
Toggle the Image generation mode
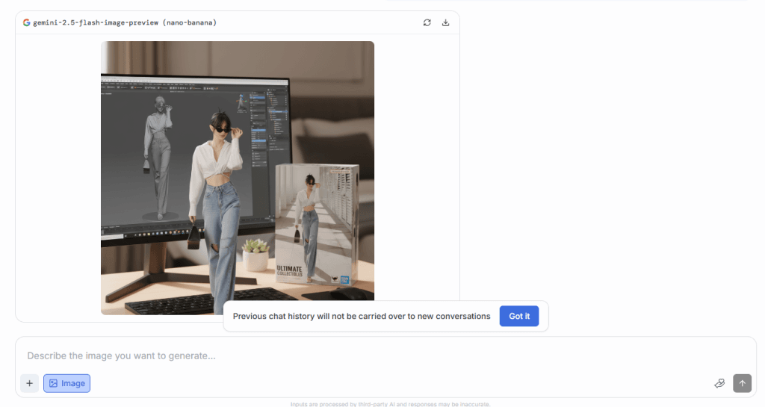point(67,383)
